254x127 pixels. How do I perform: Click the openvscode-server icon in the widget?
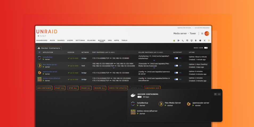click(x=189, y=104)
